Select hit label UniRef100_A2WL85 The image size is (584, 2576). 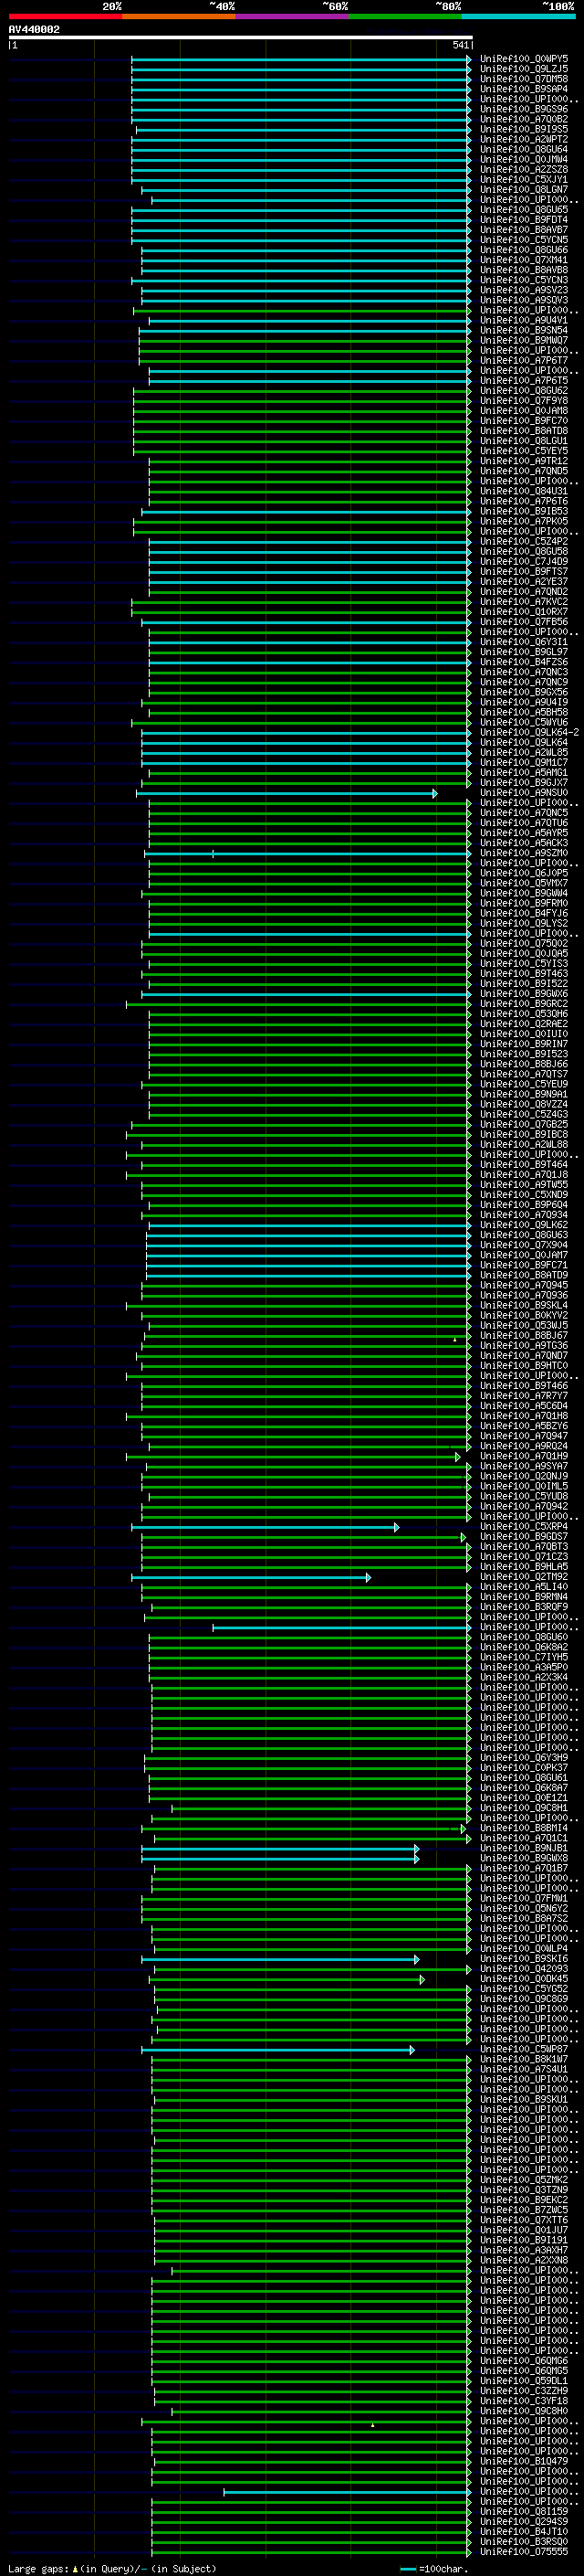point(524,752)
